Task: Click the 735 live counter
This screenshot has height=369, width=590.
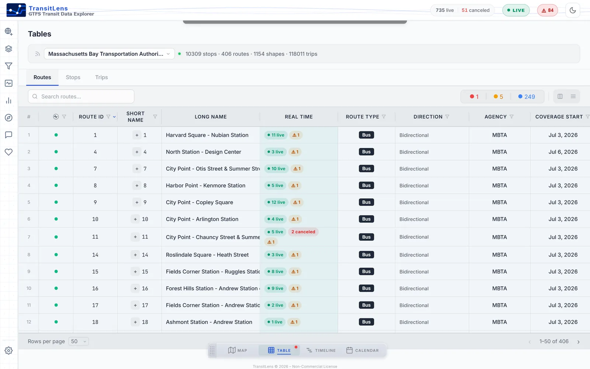Action: (445, 10)
